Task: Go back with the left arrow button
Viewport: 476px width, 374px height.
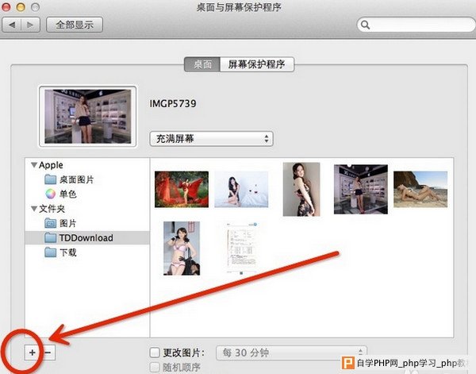Action: 12,25
